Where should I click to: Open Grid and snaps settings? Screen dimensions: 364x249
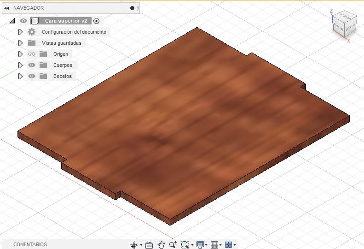(214, 244)
